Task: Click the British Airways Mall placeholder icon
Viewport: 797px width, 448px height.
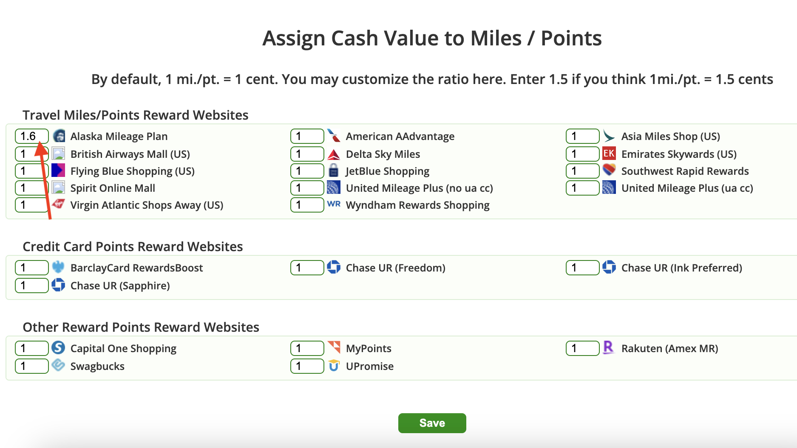Action: tap(58, 153)
